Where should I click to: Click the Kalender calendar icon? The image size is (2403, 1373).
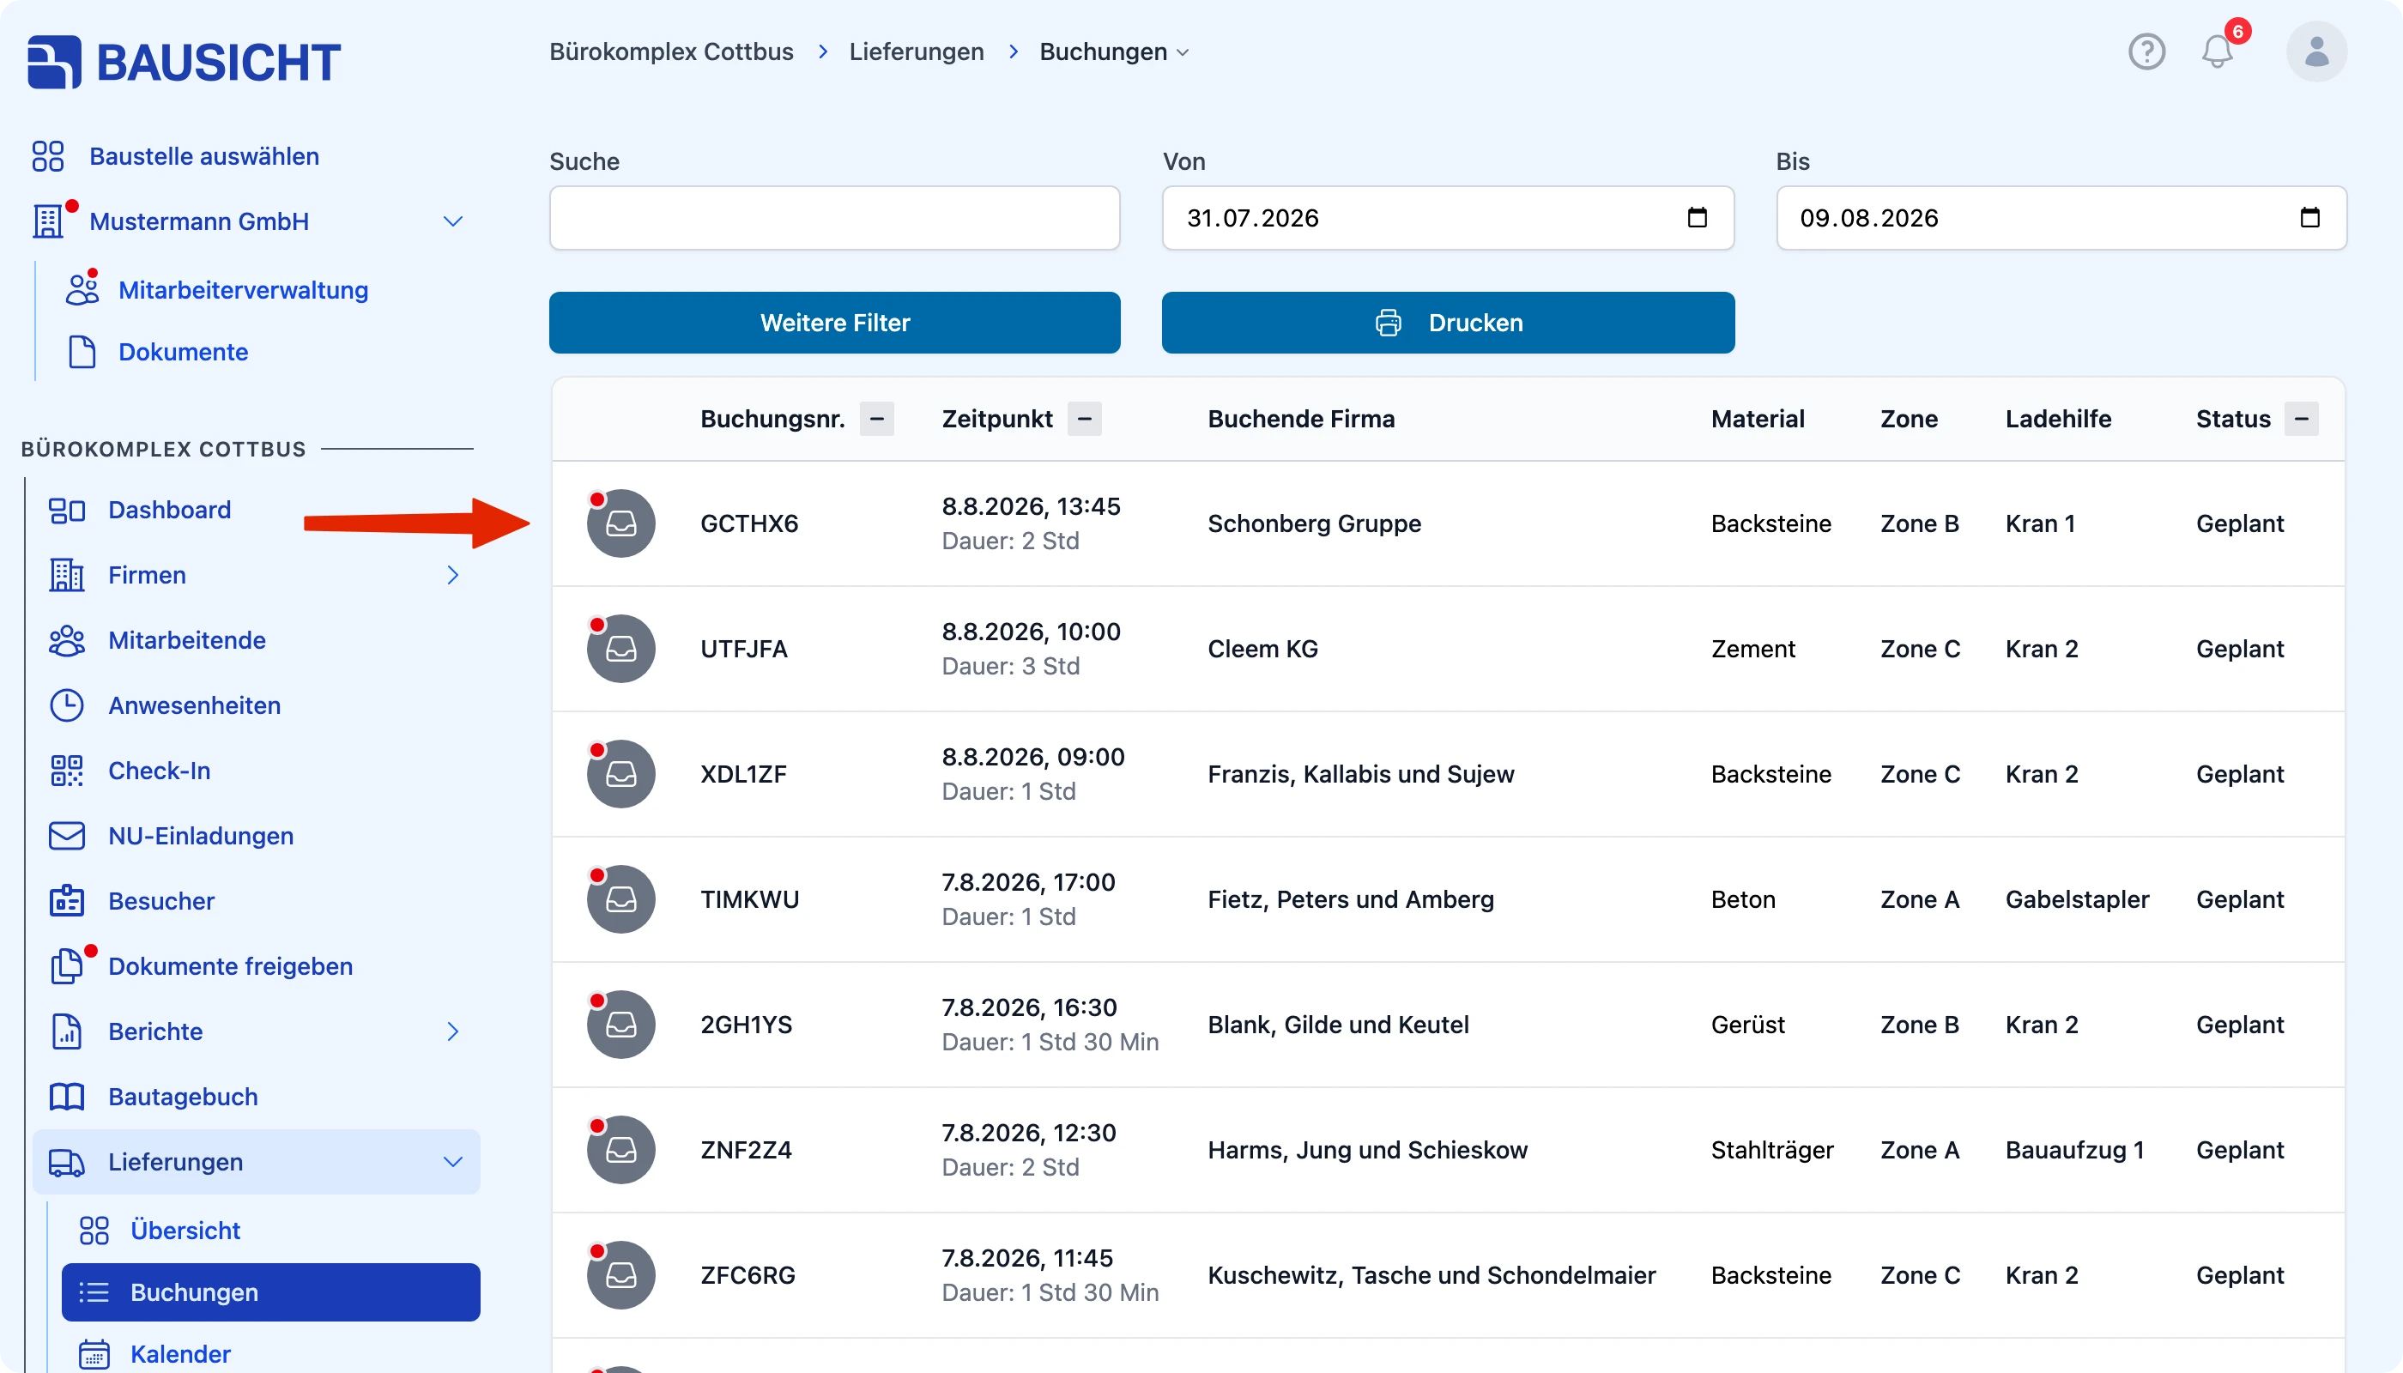click(94, 1354)
